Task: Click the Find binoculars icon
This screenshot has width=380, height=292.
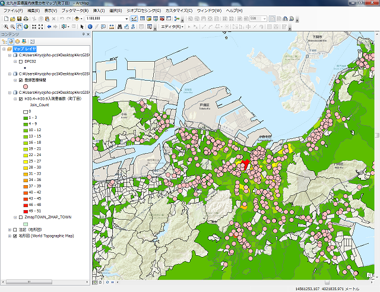Action: 120,27
